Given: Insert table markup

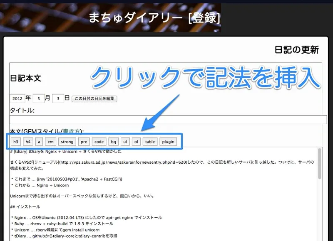Looking at the screenshot, I should (150, 142).
